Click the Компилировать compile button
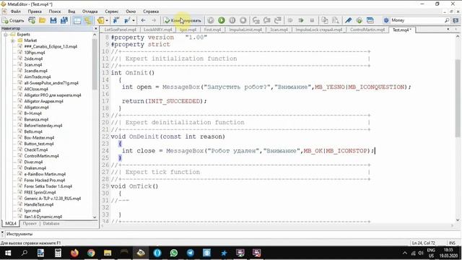 (x=183, y=20)
